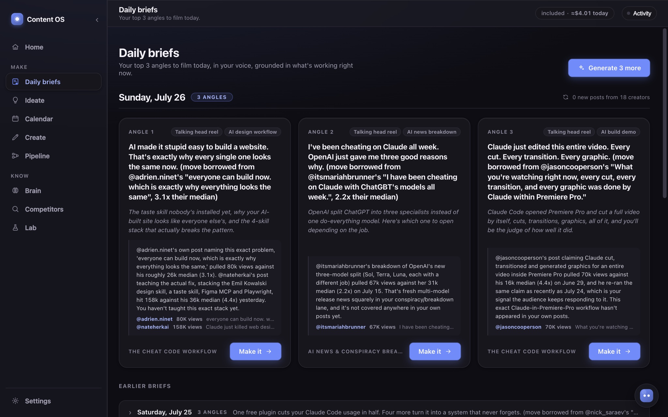Image resolution: width=668 pixels, height=417 pixels.
Task: Open the @nateherkai source link
Action: pyautogui.click(x=152, y=327)
